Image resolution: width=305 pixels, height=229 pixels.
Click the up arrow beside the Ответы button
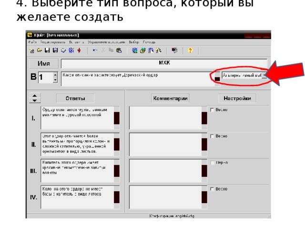35,95
